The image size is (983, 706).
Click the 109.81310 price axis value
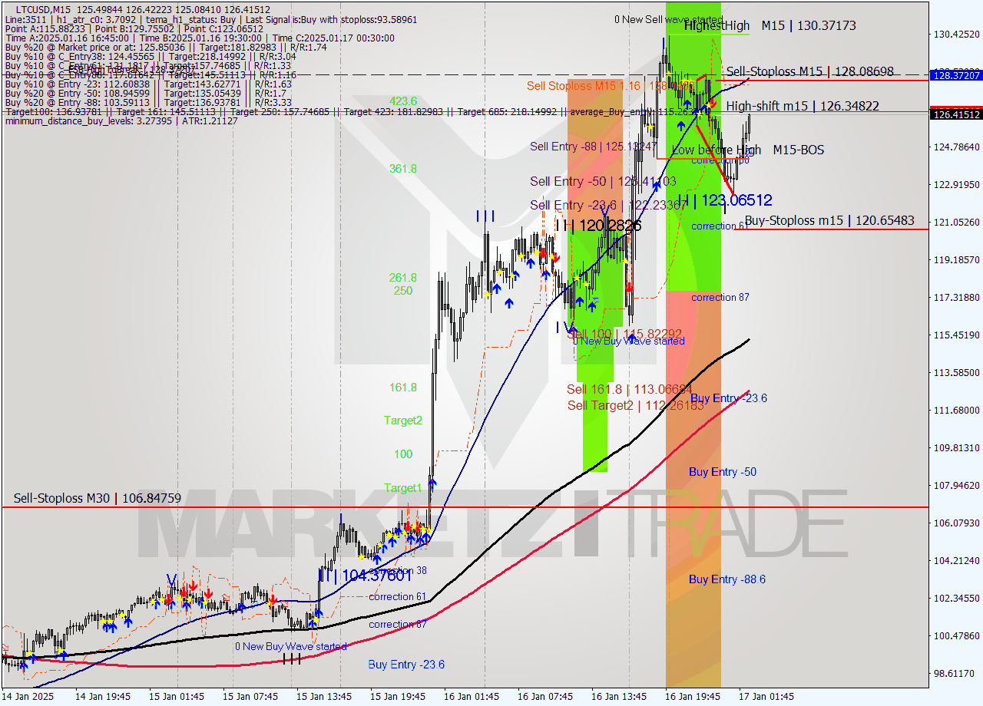[956, 448]
